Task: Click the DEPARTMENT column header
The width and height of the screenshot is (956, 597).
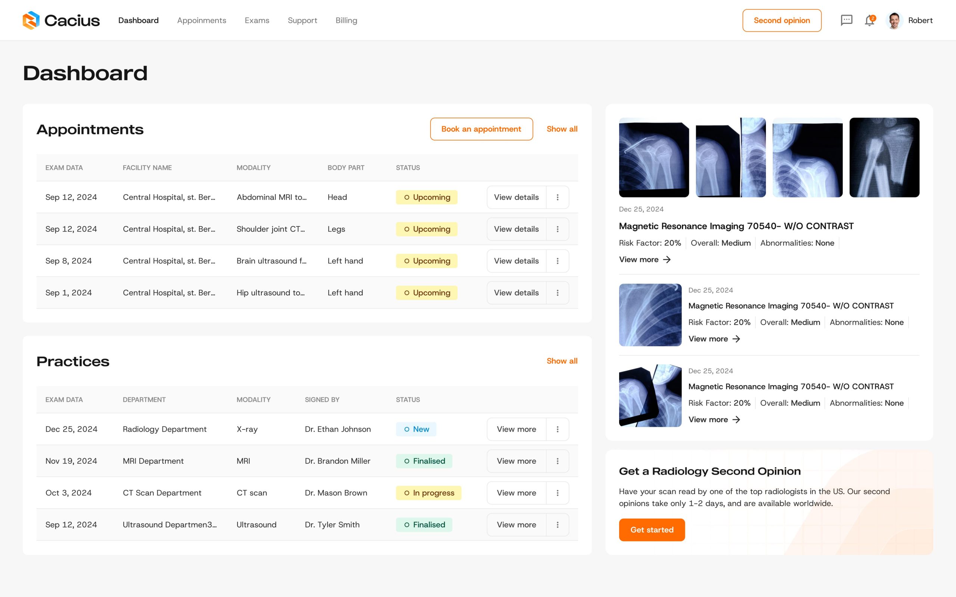Action: (144, 400)
